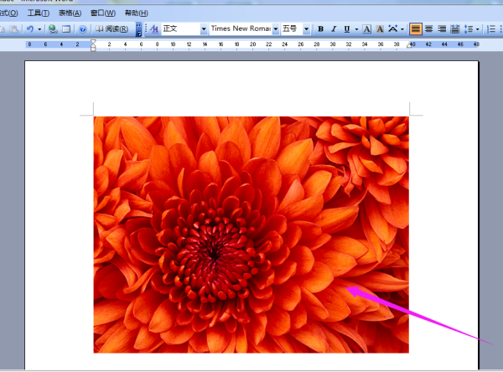Open the Word Help icon
503x372 pixels.
tap(83, 28)
